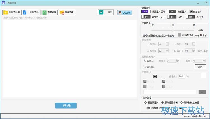Click the 图片质量 slider handle
210x119 pixels.
pos(173,30)
